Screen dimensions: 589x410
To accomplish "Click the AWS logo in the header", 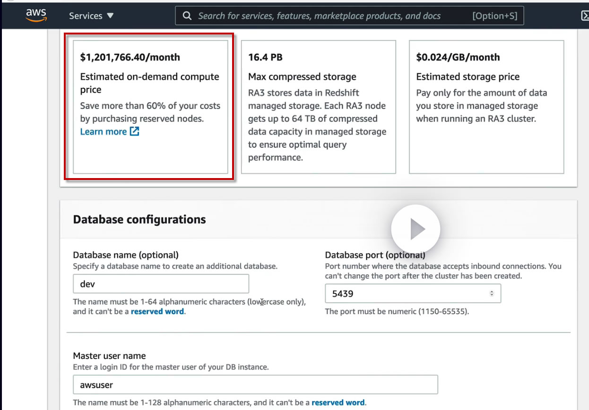I will [36, 15].
